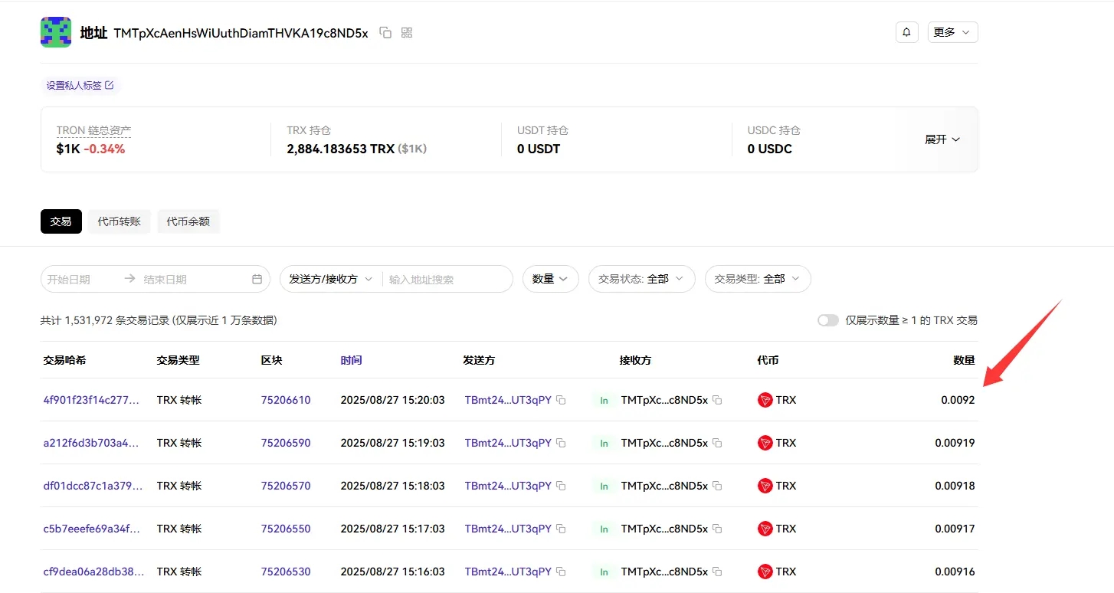Open block 75206610
1114x593 pixels.
pos(286,400)
